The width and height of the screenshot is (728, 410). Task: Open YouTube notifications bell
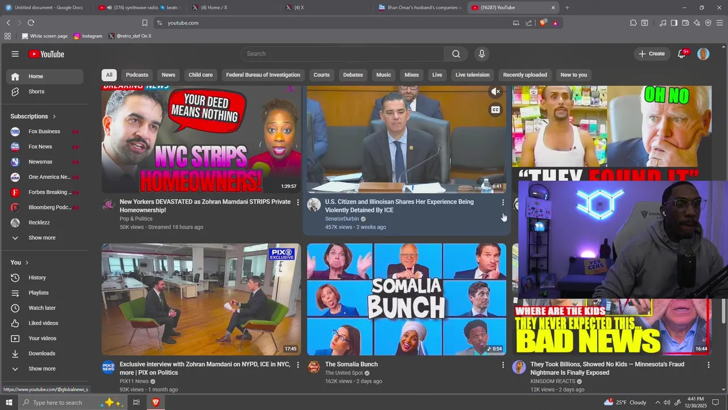click(682, 54)
